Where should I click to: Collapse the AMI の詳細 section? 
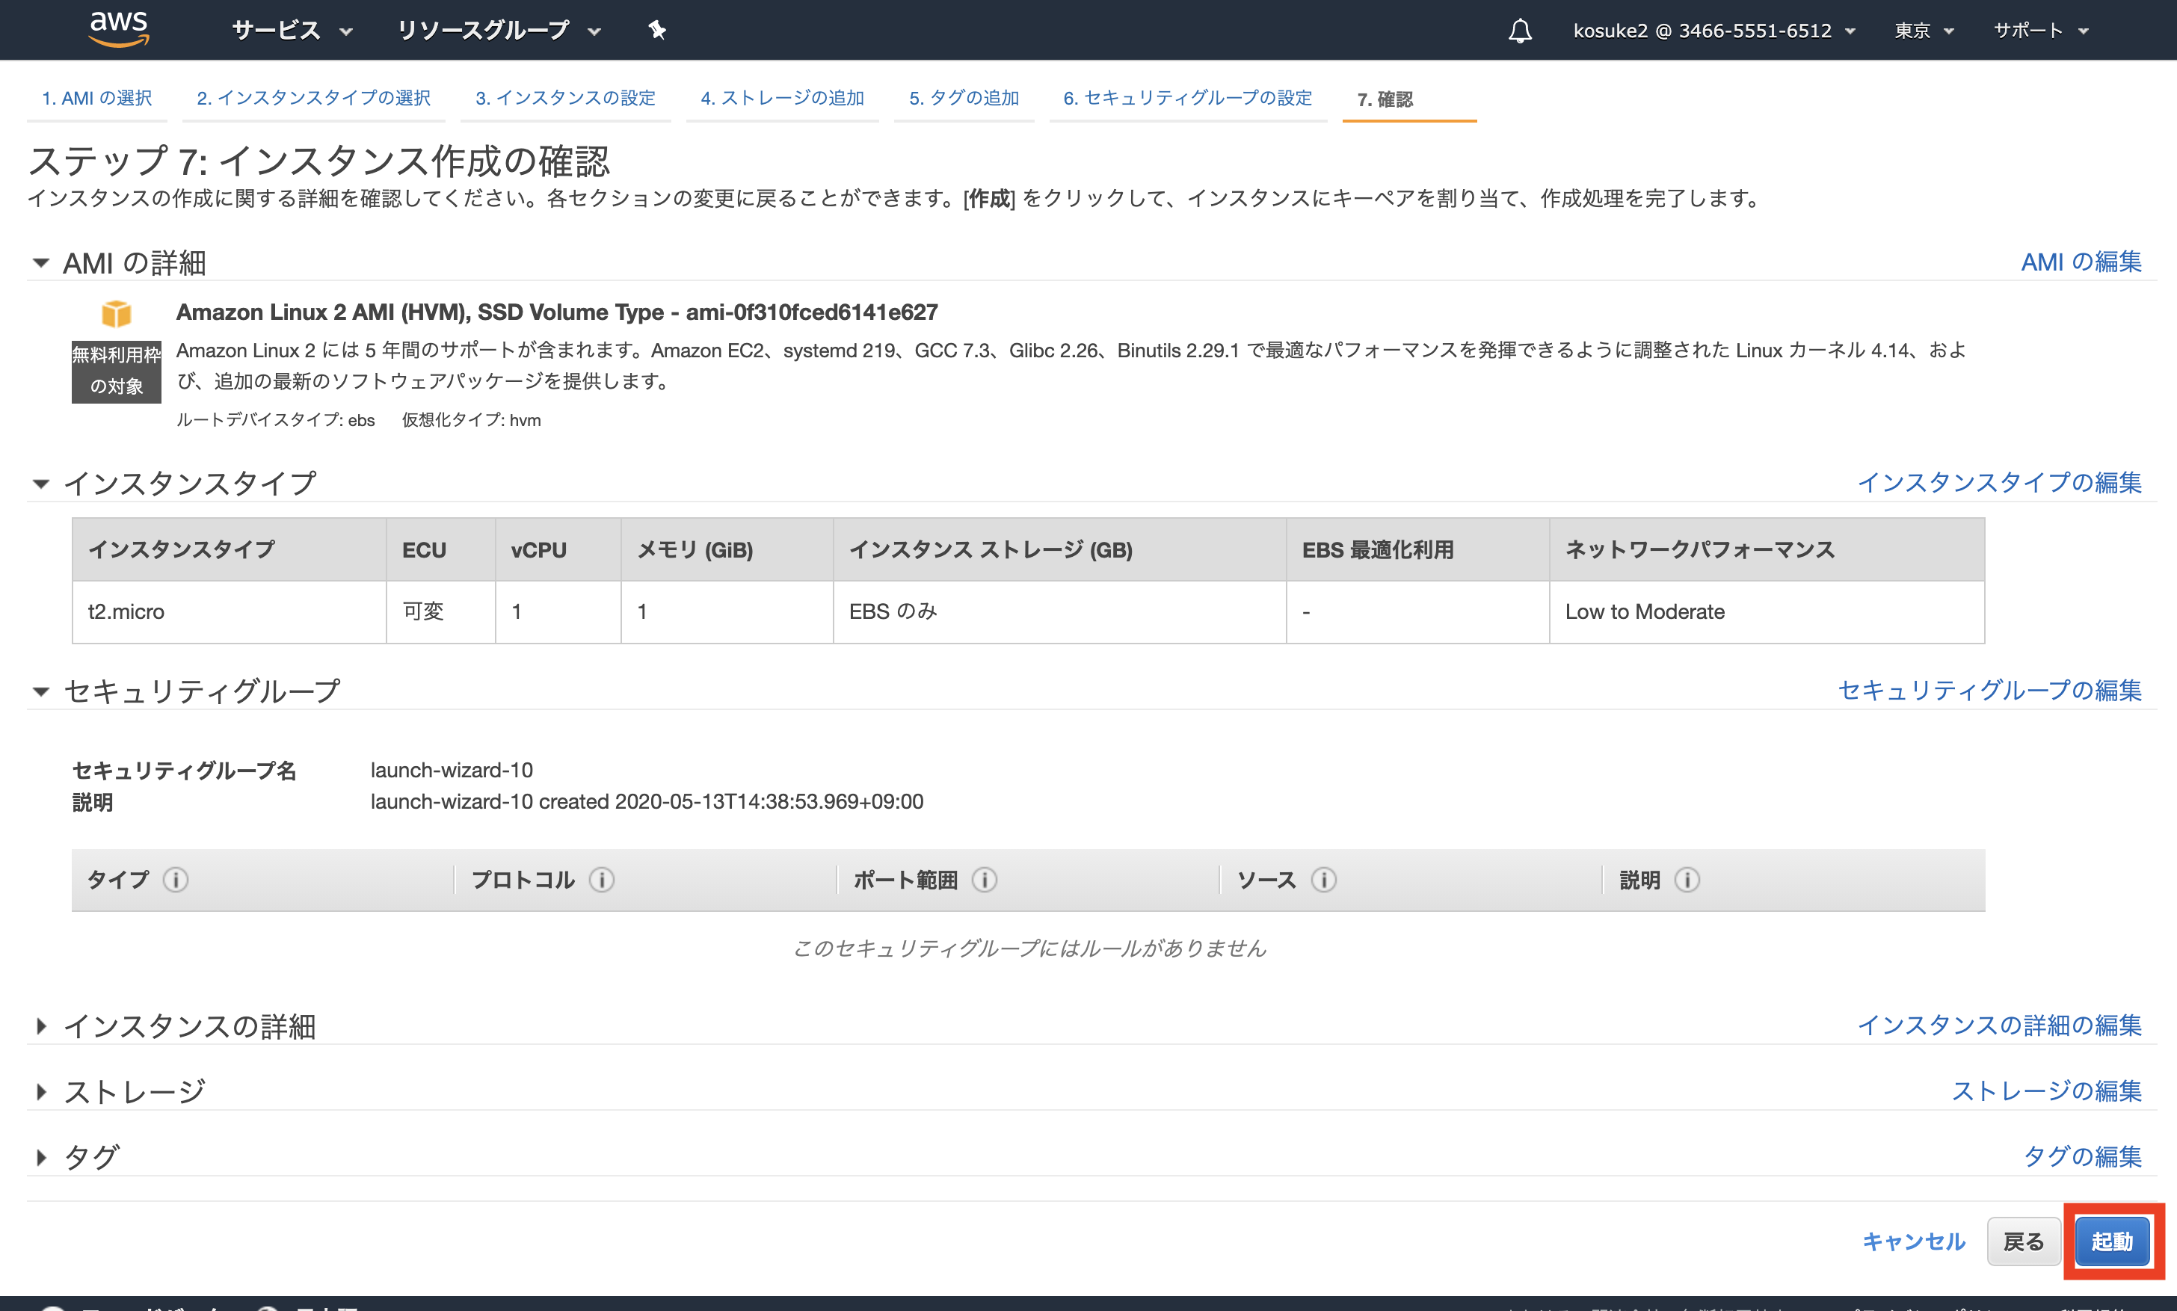pyautogui.click(x=40, y=262)
